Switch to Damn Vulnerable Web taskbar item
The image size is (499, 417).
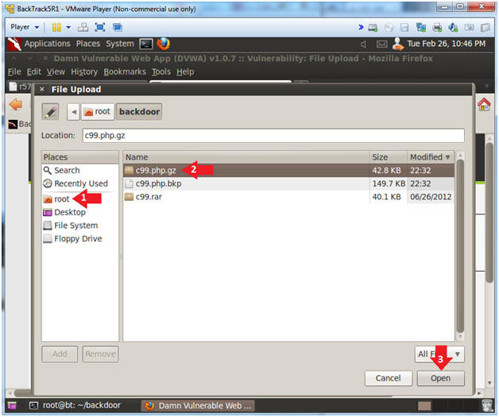pyautogui.click(x=198, y=406)
